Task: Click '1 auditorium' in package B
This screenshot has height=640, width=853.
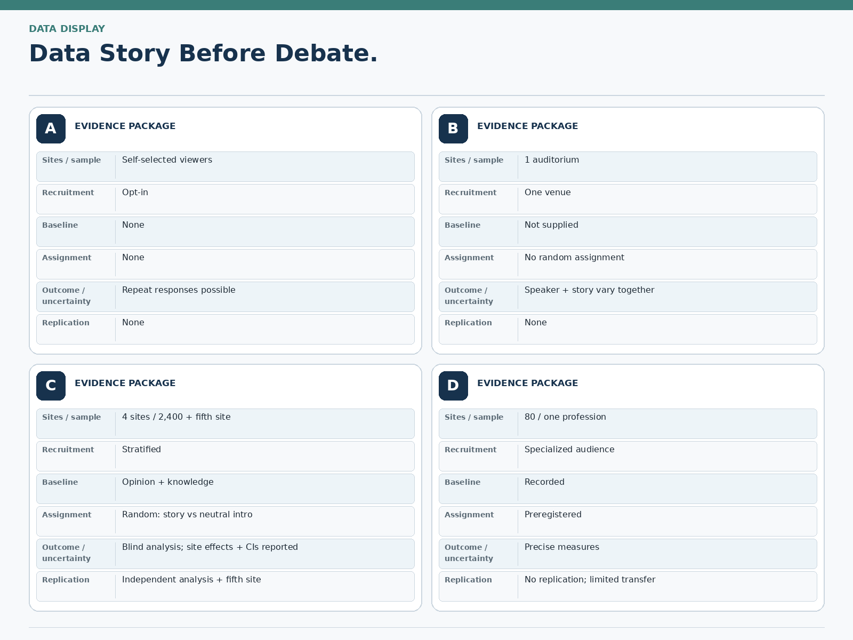Action: point(552,160)
